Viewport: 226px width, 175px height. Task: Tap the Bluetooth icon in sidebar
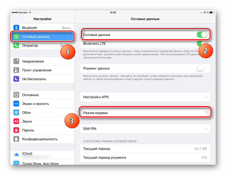16,28
